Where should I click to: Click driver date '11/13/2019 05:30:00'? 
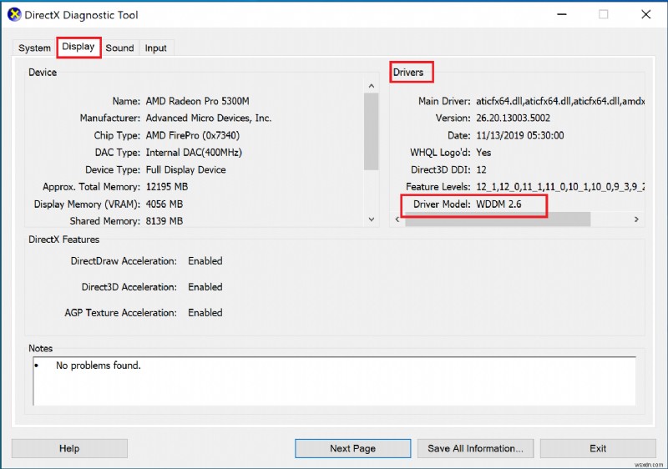coord(519,135)
